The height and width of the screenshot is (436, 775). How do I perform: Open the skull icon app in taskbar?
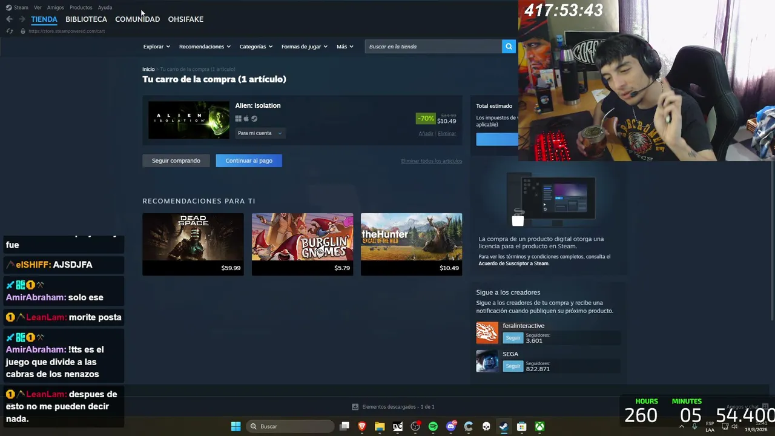486,426
